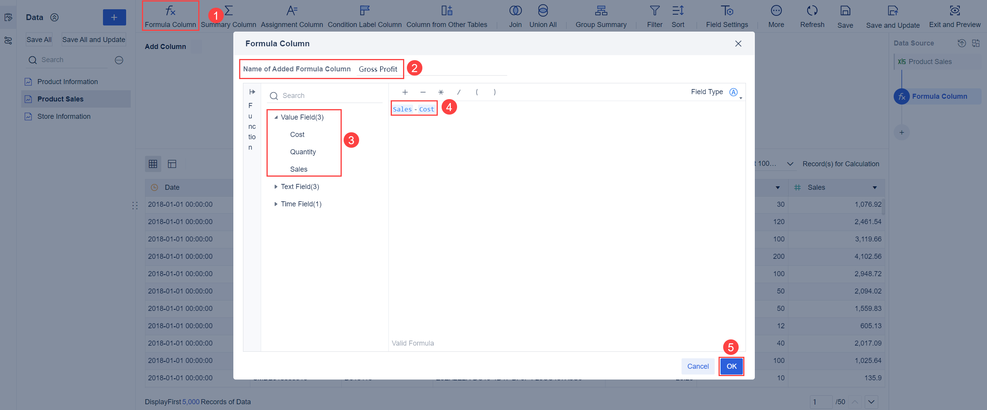Open the Join tool
This screenshot has width=987, height=410.
(515, 16)
